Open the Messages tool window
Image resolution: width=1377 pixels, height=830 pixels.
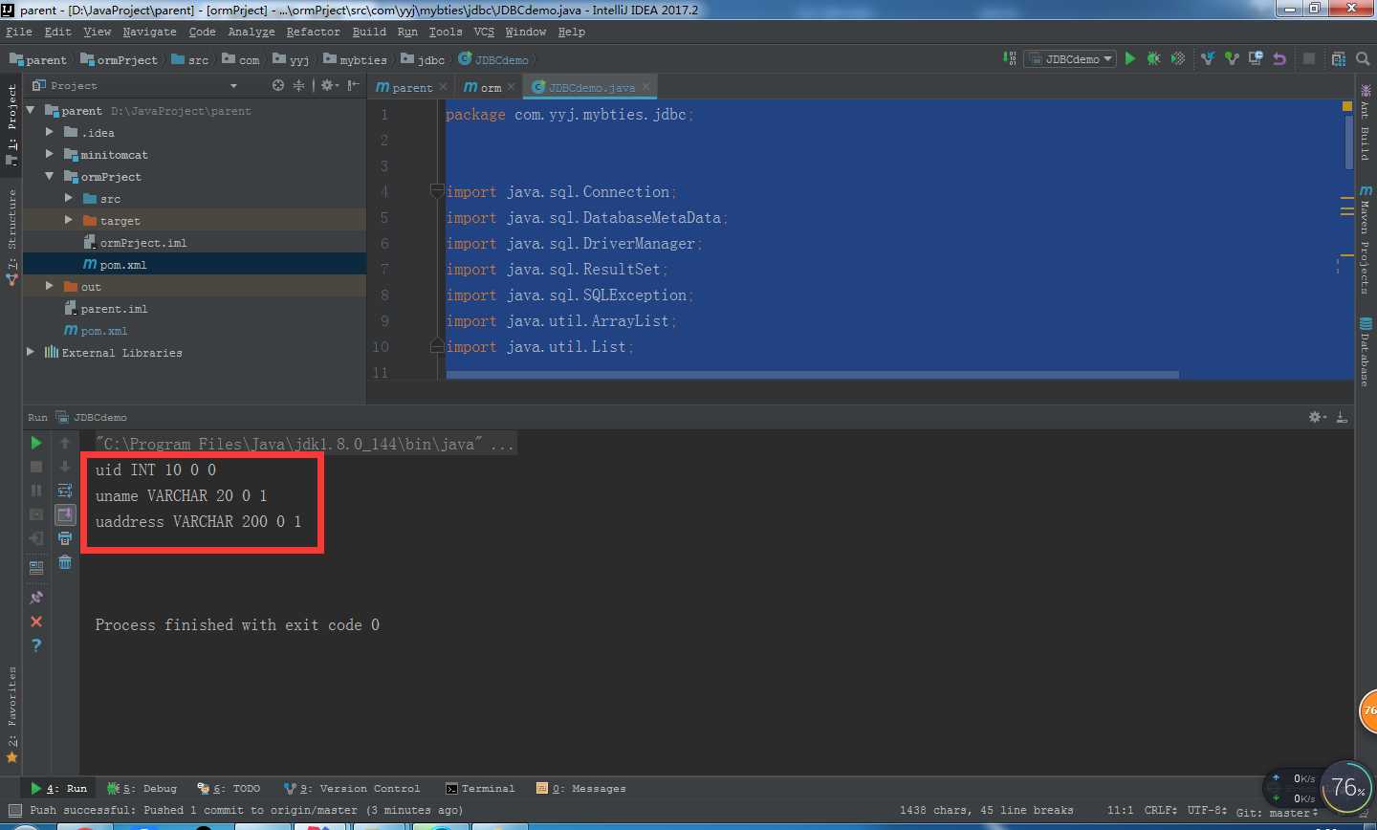point(581,789)
